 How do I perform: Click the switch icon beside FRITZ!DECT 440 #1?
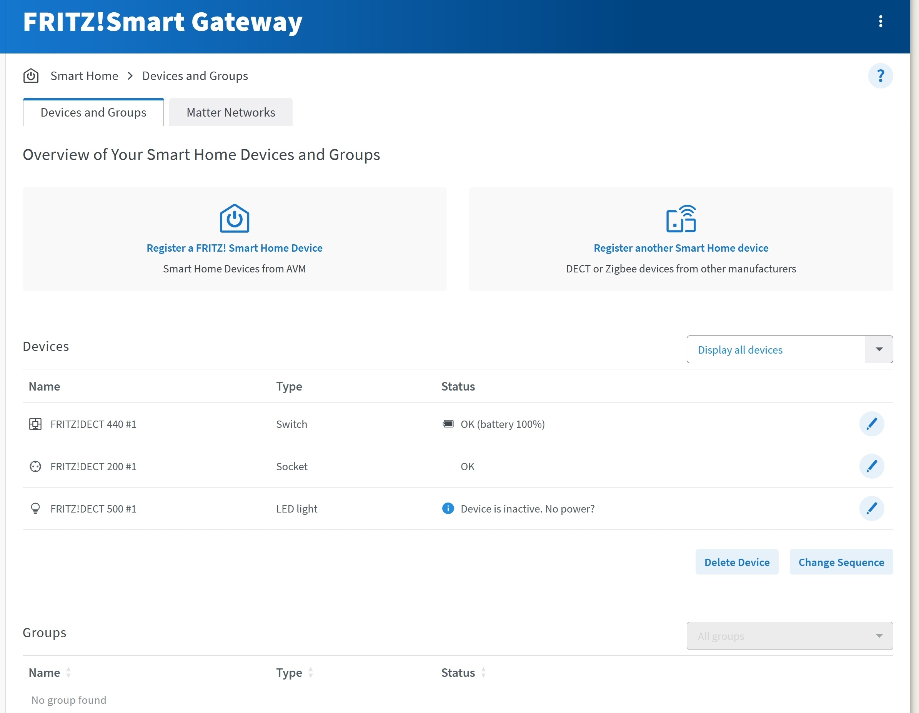(x=35, y=424)
